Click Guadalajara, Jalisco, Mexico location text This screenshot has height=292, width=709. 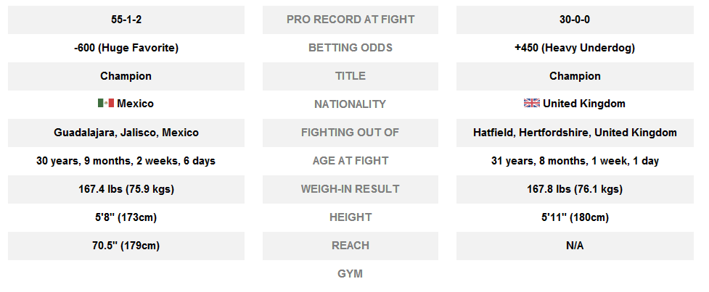[126, 133]
